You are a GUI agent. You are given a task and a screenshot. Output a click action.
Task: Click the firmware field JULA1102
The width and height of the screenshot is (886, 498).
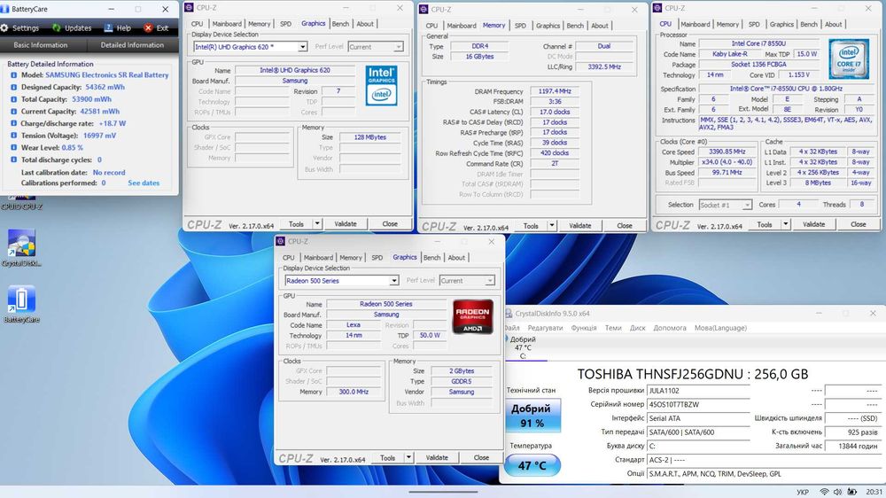coord(698,391)
